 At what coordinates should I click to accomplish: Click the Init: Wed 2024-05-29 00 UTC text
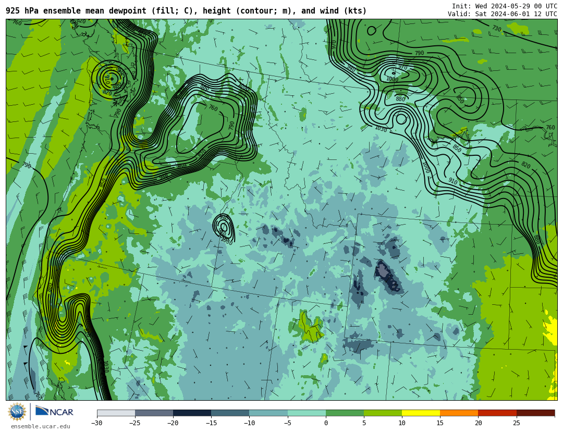point(505,6)
